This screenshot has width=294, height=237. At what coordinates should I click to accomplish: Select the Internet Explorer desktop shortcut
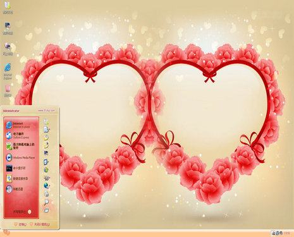pyautogui.click(x=8, y=71)
